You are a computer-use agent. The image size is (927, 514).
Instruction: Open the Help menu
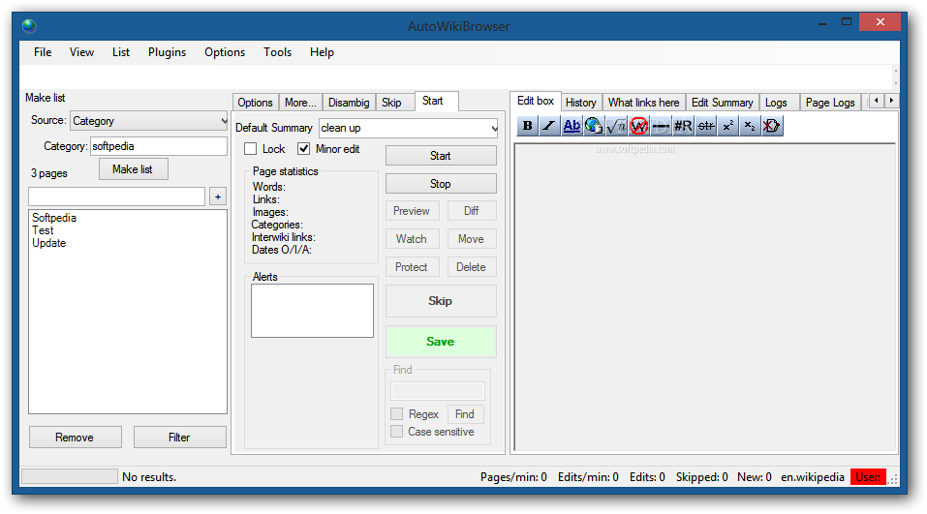[323, 52]
